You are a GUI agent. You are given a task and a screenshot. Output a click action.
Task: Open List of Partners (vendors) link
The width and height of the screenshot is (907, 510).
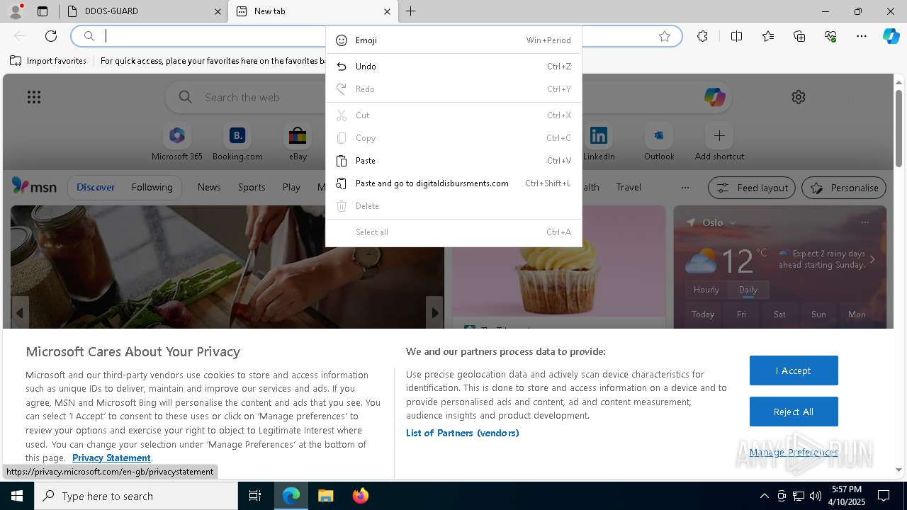pos(462,433)
